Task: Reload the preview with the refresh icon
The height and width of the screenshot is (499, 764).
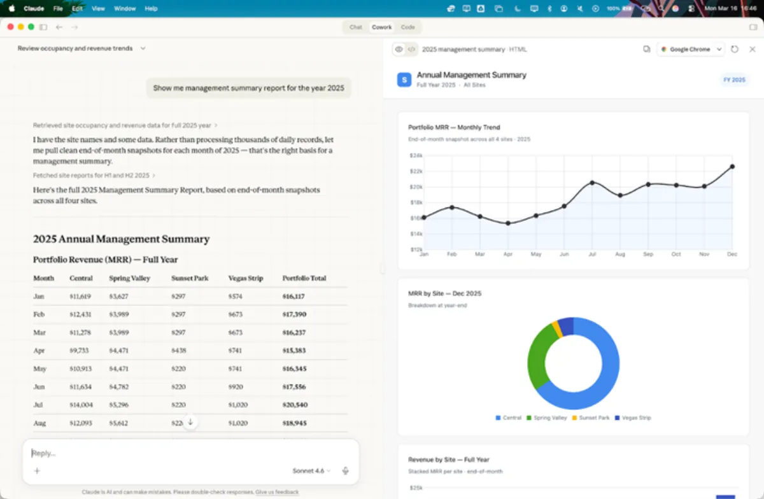Action: tap(735, 49)
